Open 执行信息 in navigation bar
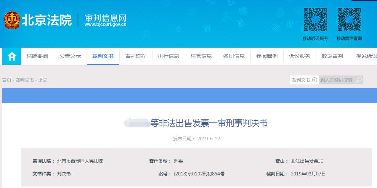Viewport: 377px width, 188px height. pyautogui.click(x=168, y=56)
